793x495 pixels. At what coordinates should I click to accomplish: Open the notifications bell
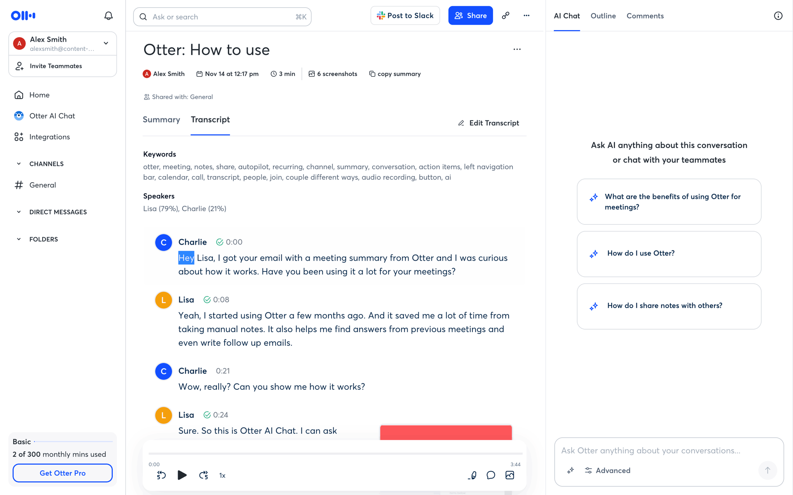pos(108,16)
